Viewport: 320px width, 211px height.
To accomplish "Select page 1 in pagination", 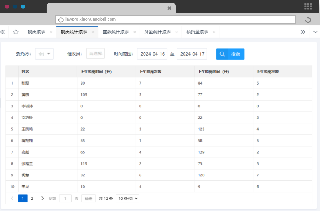I will [23, 198].
